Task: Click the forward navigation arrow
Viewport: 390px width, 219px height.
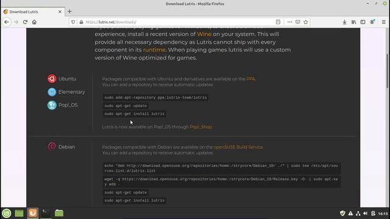Action: [x=16, y=22]
